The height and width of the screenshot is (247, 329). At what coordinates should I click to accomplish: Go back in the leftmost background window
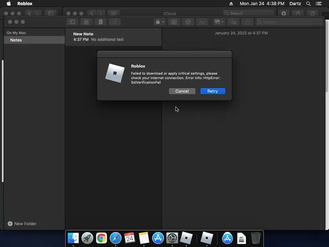[29, 14]
